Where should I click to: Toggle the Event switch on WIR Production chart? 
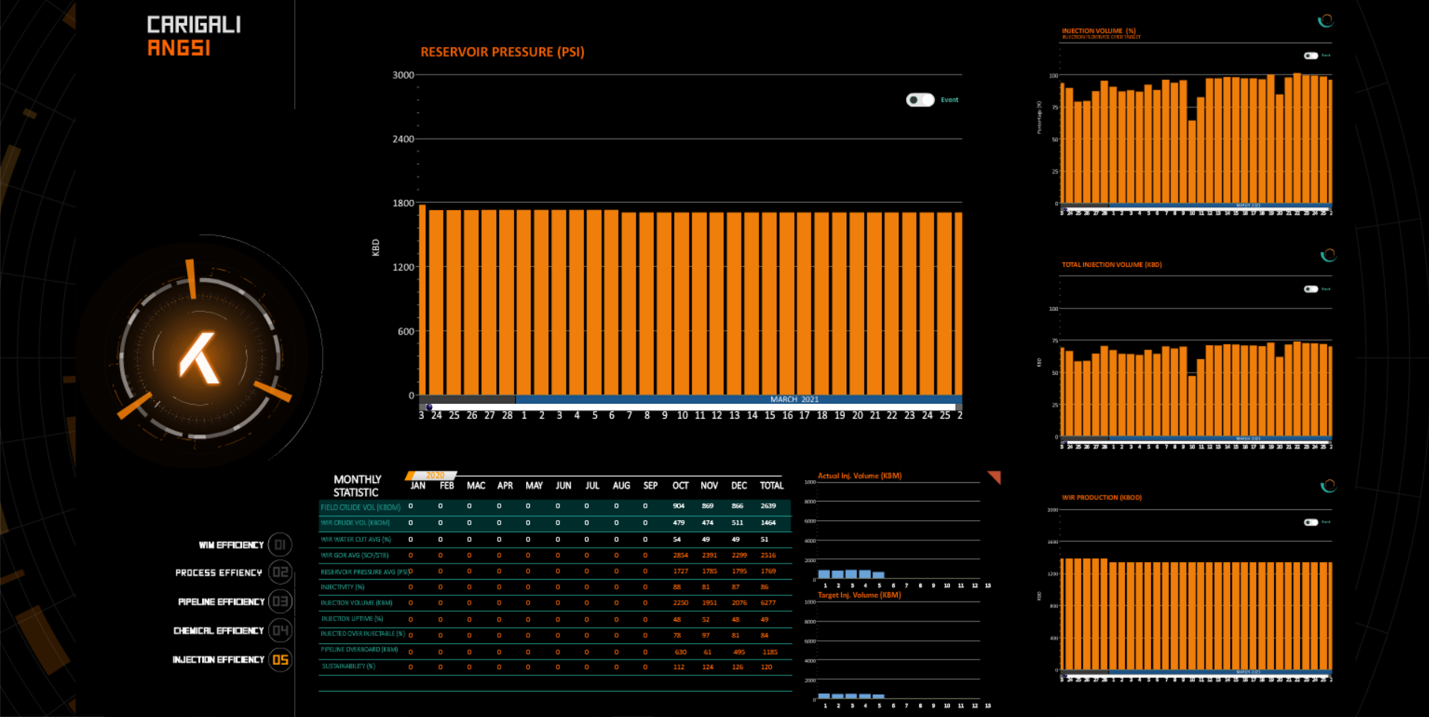pos(1311,522)
